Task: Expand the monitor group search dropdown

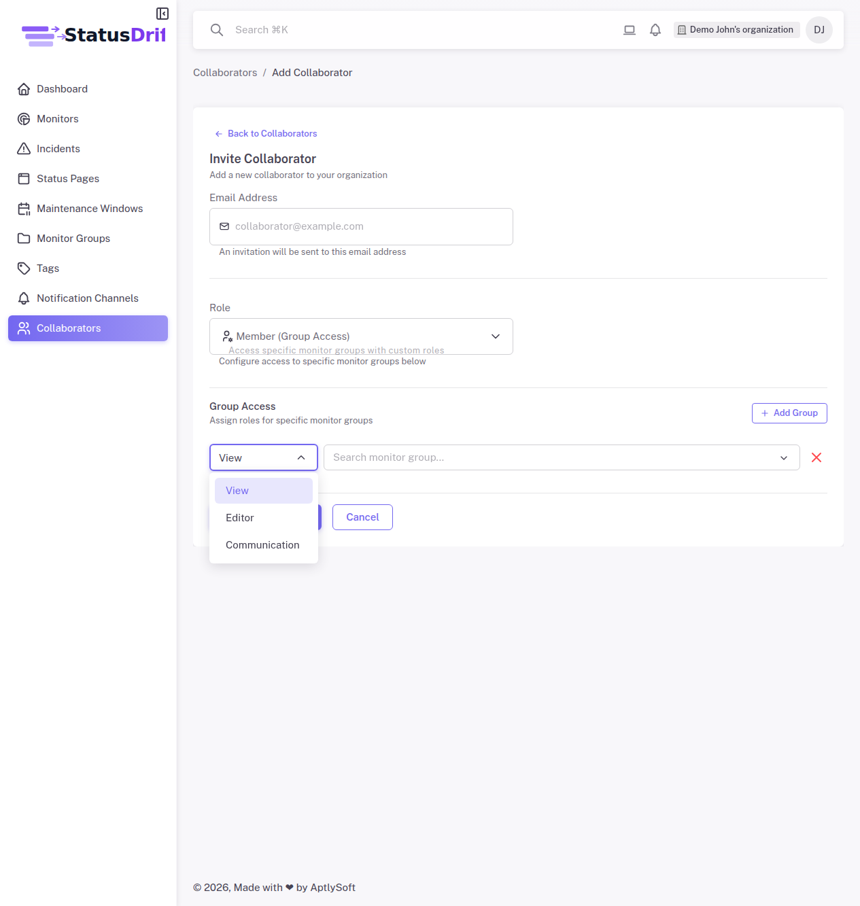Action: (x=783, y=457)
